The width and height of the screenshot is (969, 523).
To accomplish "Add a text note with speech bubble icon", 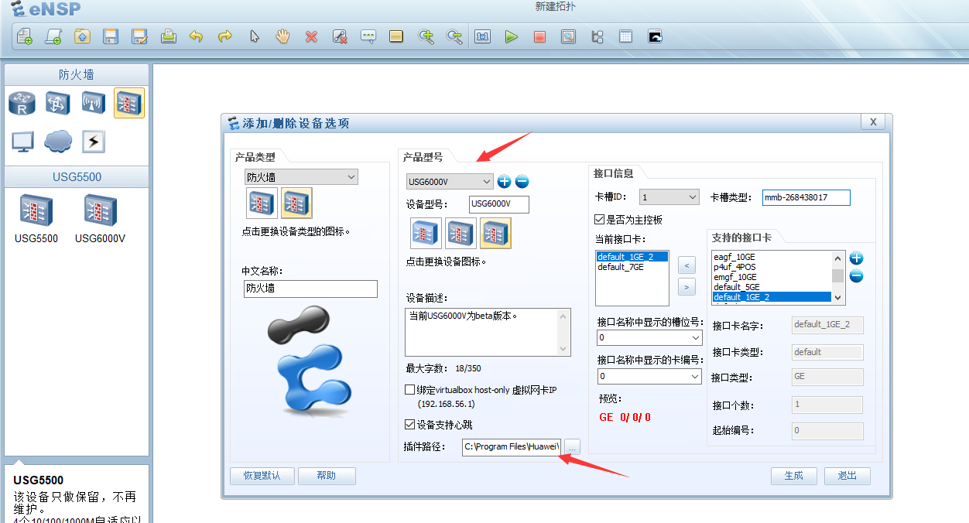I will 368,36.
